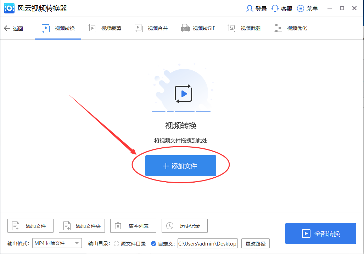The width and height of the screenshot is (364, 254).
Task: Click the 更改路径 button
Action: [255, 244]
